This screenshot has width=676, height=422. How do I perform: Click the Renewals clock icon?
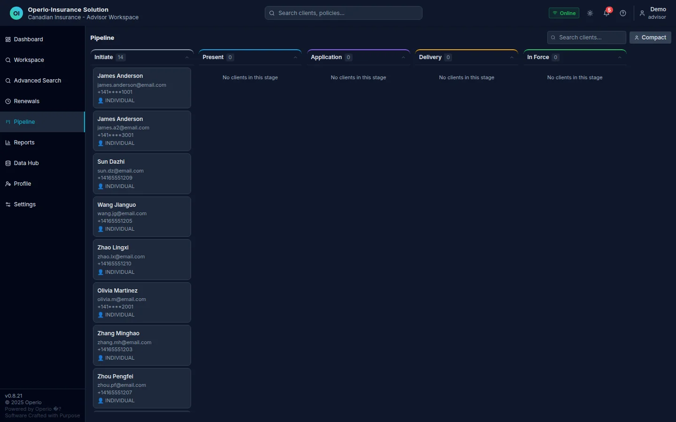(x=8, y=101)
